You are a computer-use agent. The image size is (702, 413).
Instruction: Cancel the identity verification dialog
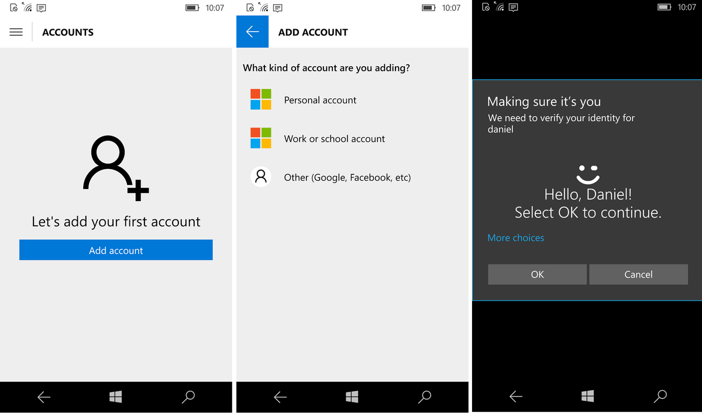tap(638, 274)
